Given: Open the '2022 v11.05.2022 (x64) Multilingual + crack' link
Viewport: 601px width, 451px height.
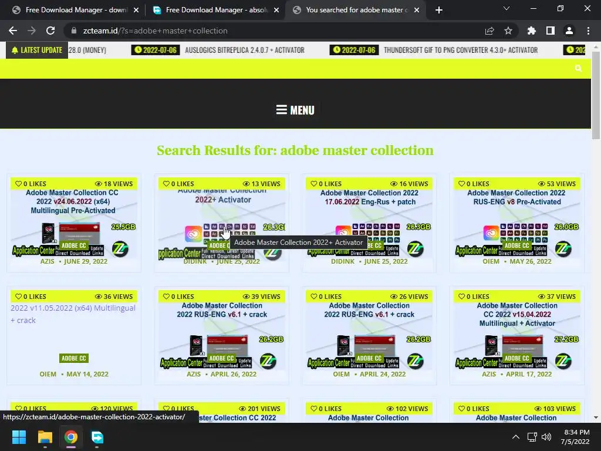Looking at the screenshot, I should pyautogui.click(x=73, y=314).
